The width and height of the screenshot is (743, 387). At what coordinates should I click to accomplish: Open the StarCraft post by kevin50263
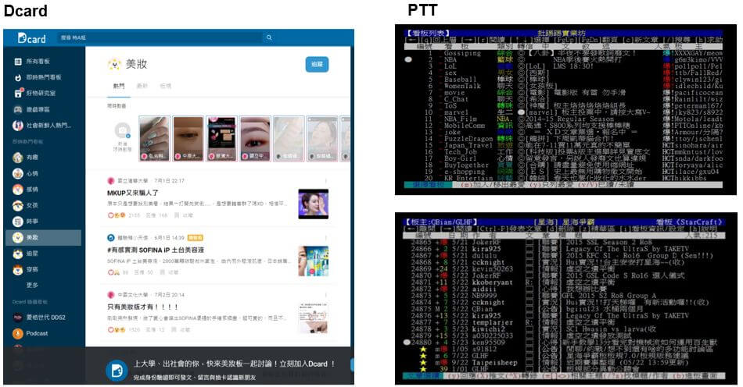point(564,269)
